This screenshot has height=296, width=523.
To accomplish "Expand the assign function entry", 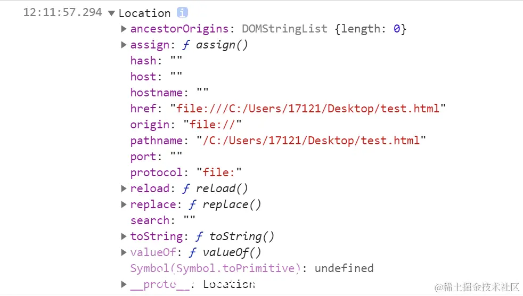I will 124,45.
